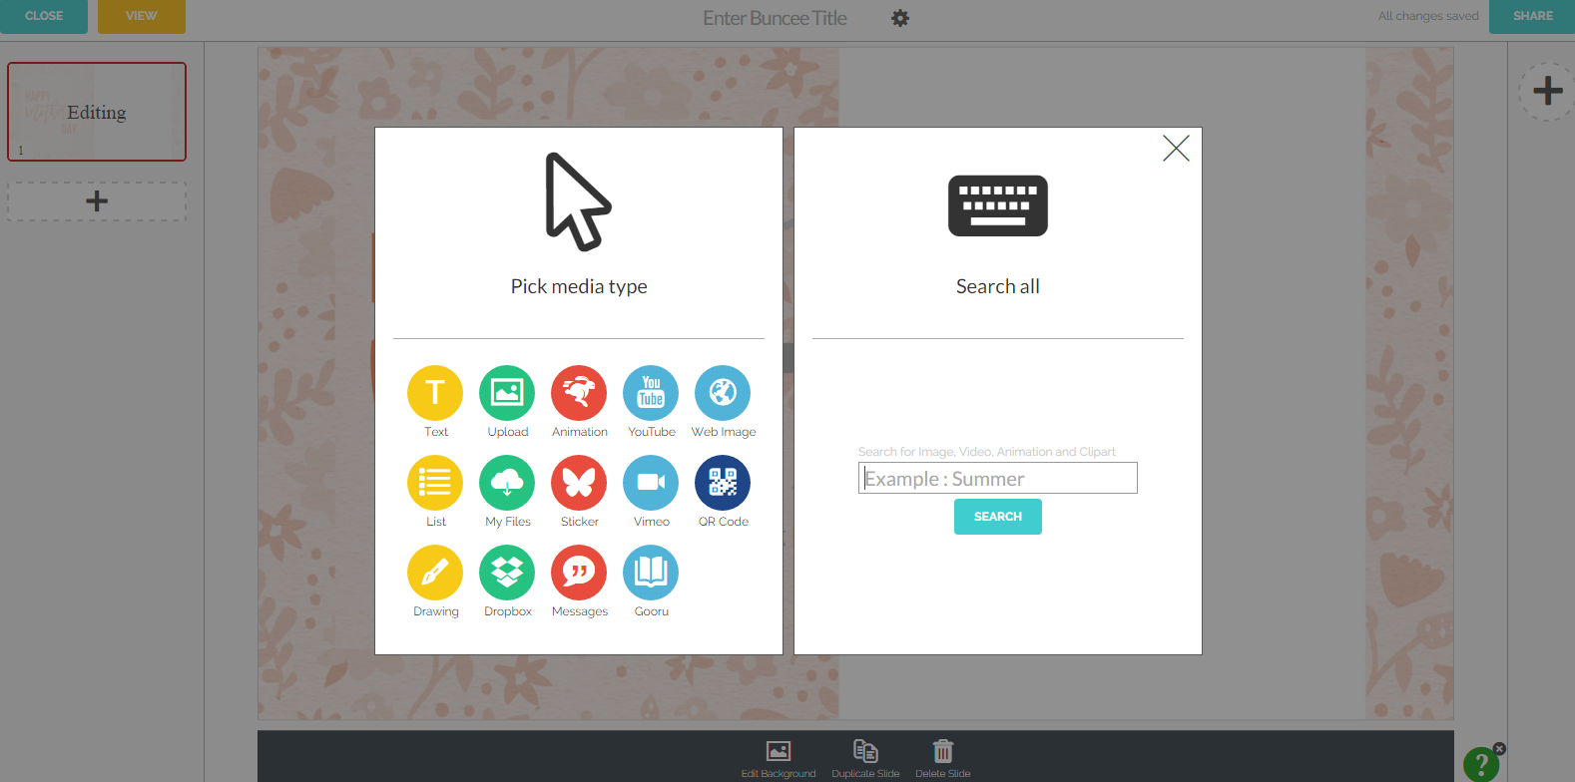Click the CLOSE button
Viewport: 1575px width, 782px height.
point(44,16)
